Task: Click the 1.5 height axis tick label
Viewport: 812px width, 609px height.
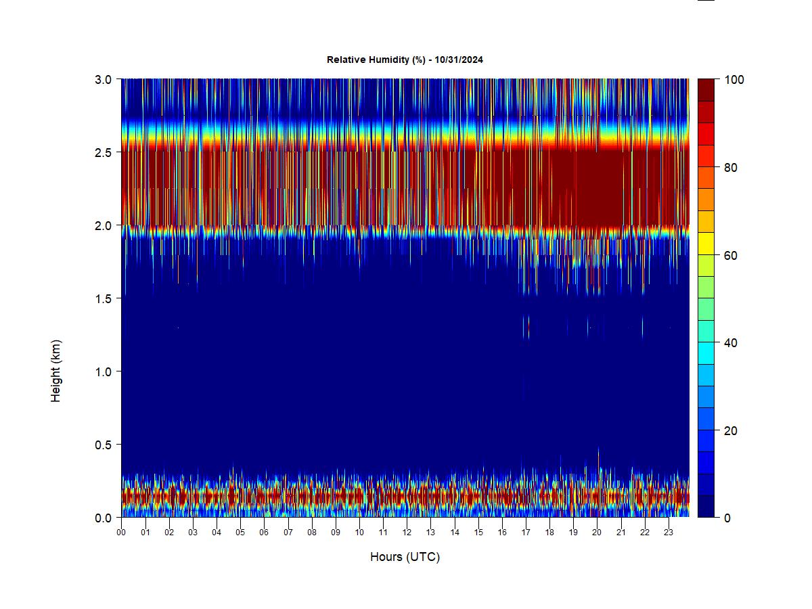Action: (104, 298)
